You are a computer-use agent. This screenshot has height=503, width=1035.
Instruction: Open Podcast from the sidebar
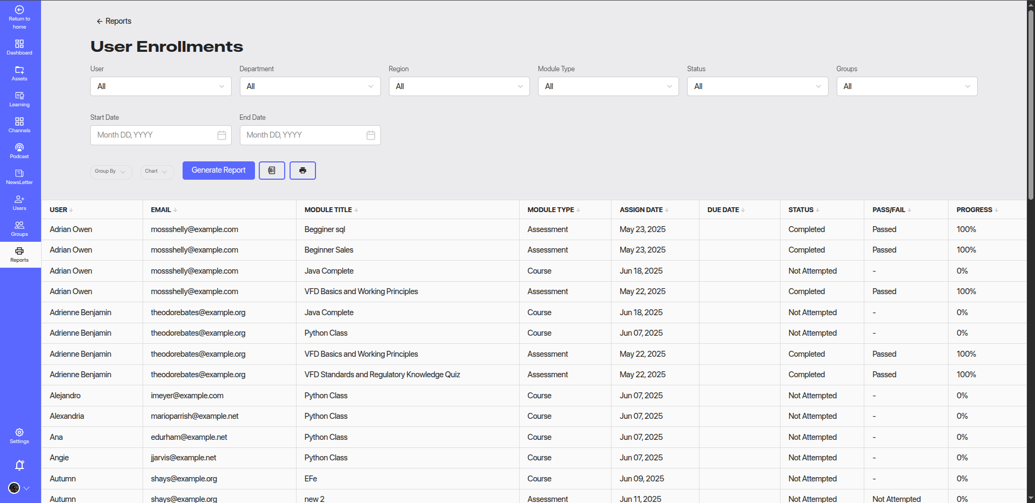click(x=19, y=151)
